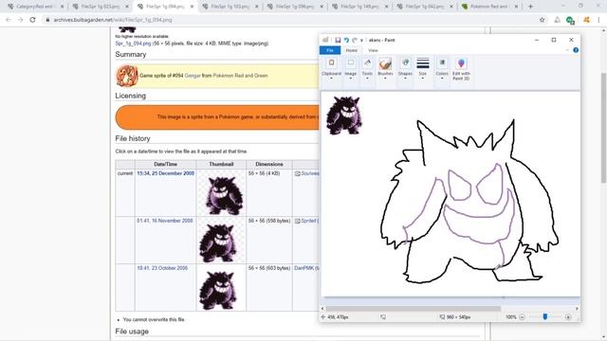Image resolution: width=607 pixels, height=341 pixels.
Task: Switch to File:Spr 1g 103.png tab
Action: coord(230,7)
